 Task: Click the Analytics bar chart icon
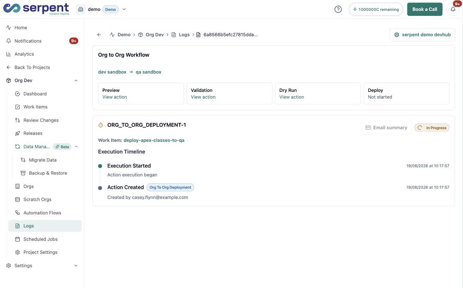9,54
